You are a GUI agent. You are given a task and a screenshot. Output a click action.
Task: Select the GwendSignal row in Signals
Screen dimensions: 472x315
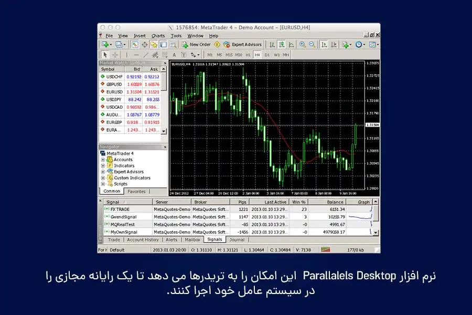[x=238, y=217]
